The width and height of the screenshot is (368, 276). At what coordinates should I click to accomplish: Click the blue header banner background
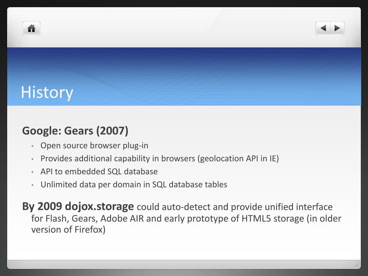[184, 77]
